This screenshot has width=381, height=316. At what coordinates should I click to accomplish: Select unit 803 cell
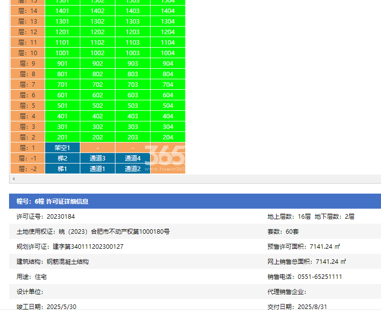133,74
